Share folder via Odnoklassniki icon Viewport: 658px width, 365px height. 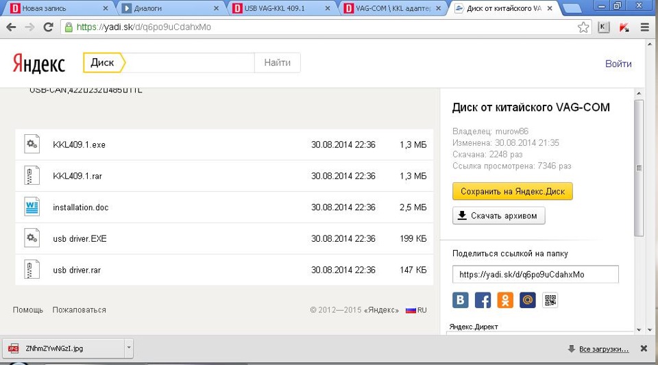pyautogui.click(x=505, y=300)
